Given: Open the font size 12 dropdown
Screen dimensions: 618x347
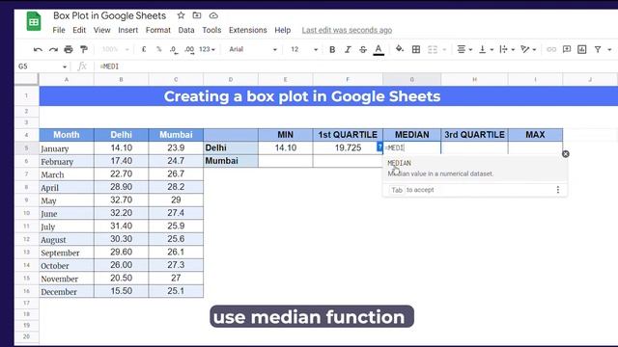Looking at the screenshot, I should coord(304,49).
